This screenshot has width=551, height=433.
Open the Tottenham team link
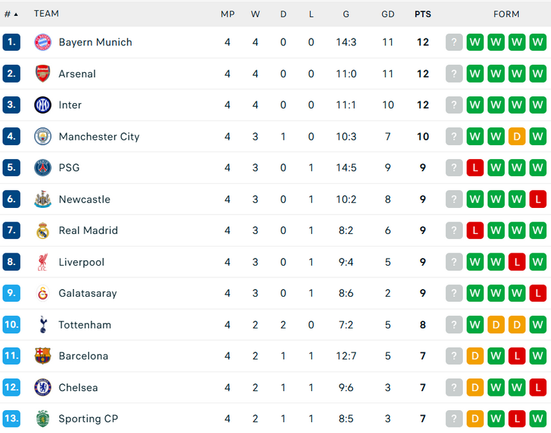85,325
